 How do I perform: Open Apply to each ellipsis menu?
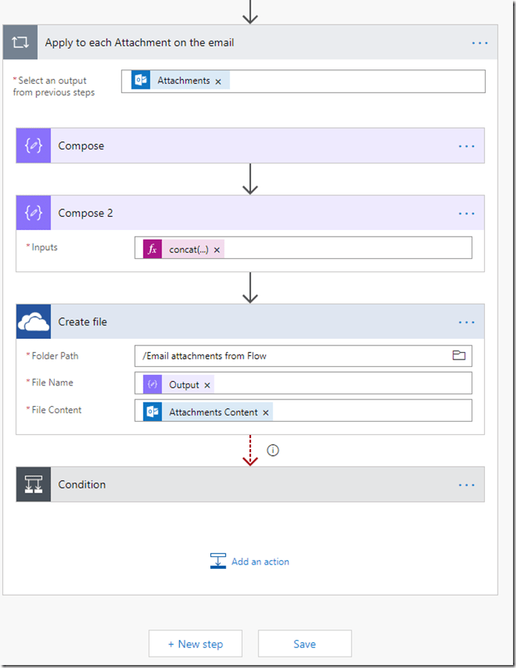click(x=480, y=43)
